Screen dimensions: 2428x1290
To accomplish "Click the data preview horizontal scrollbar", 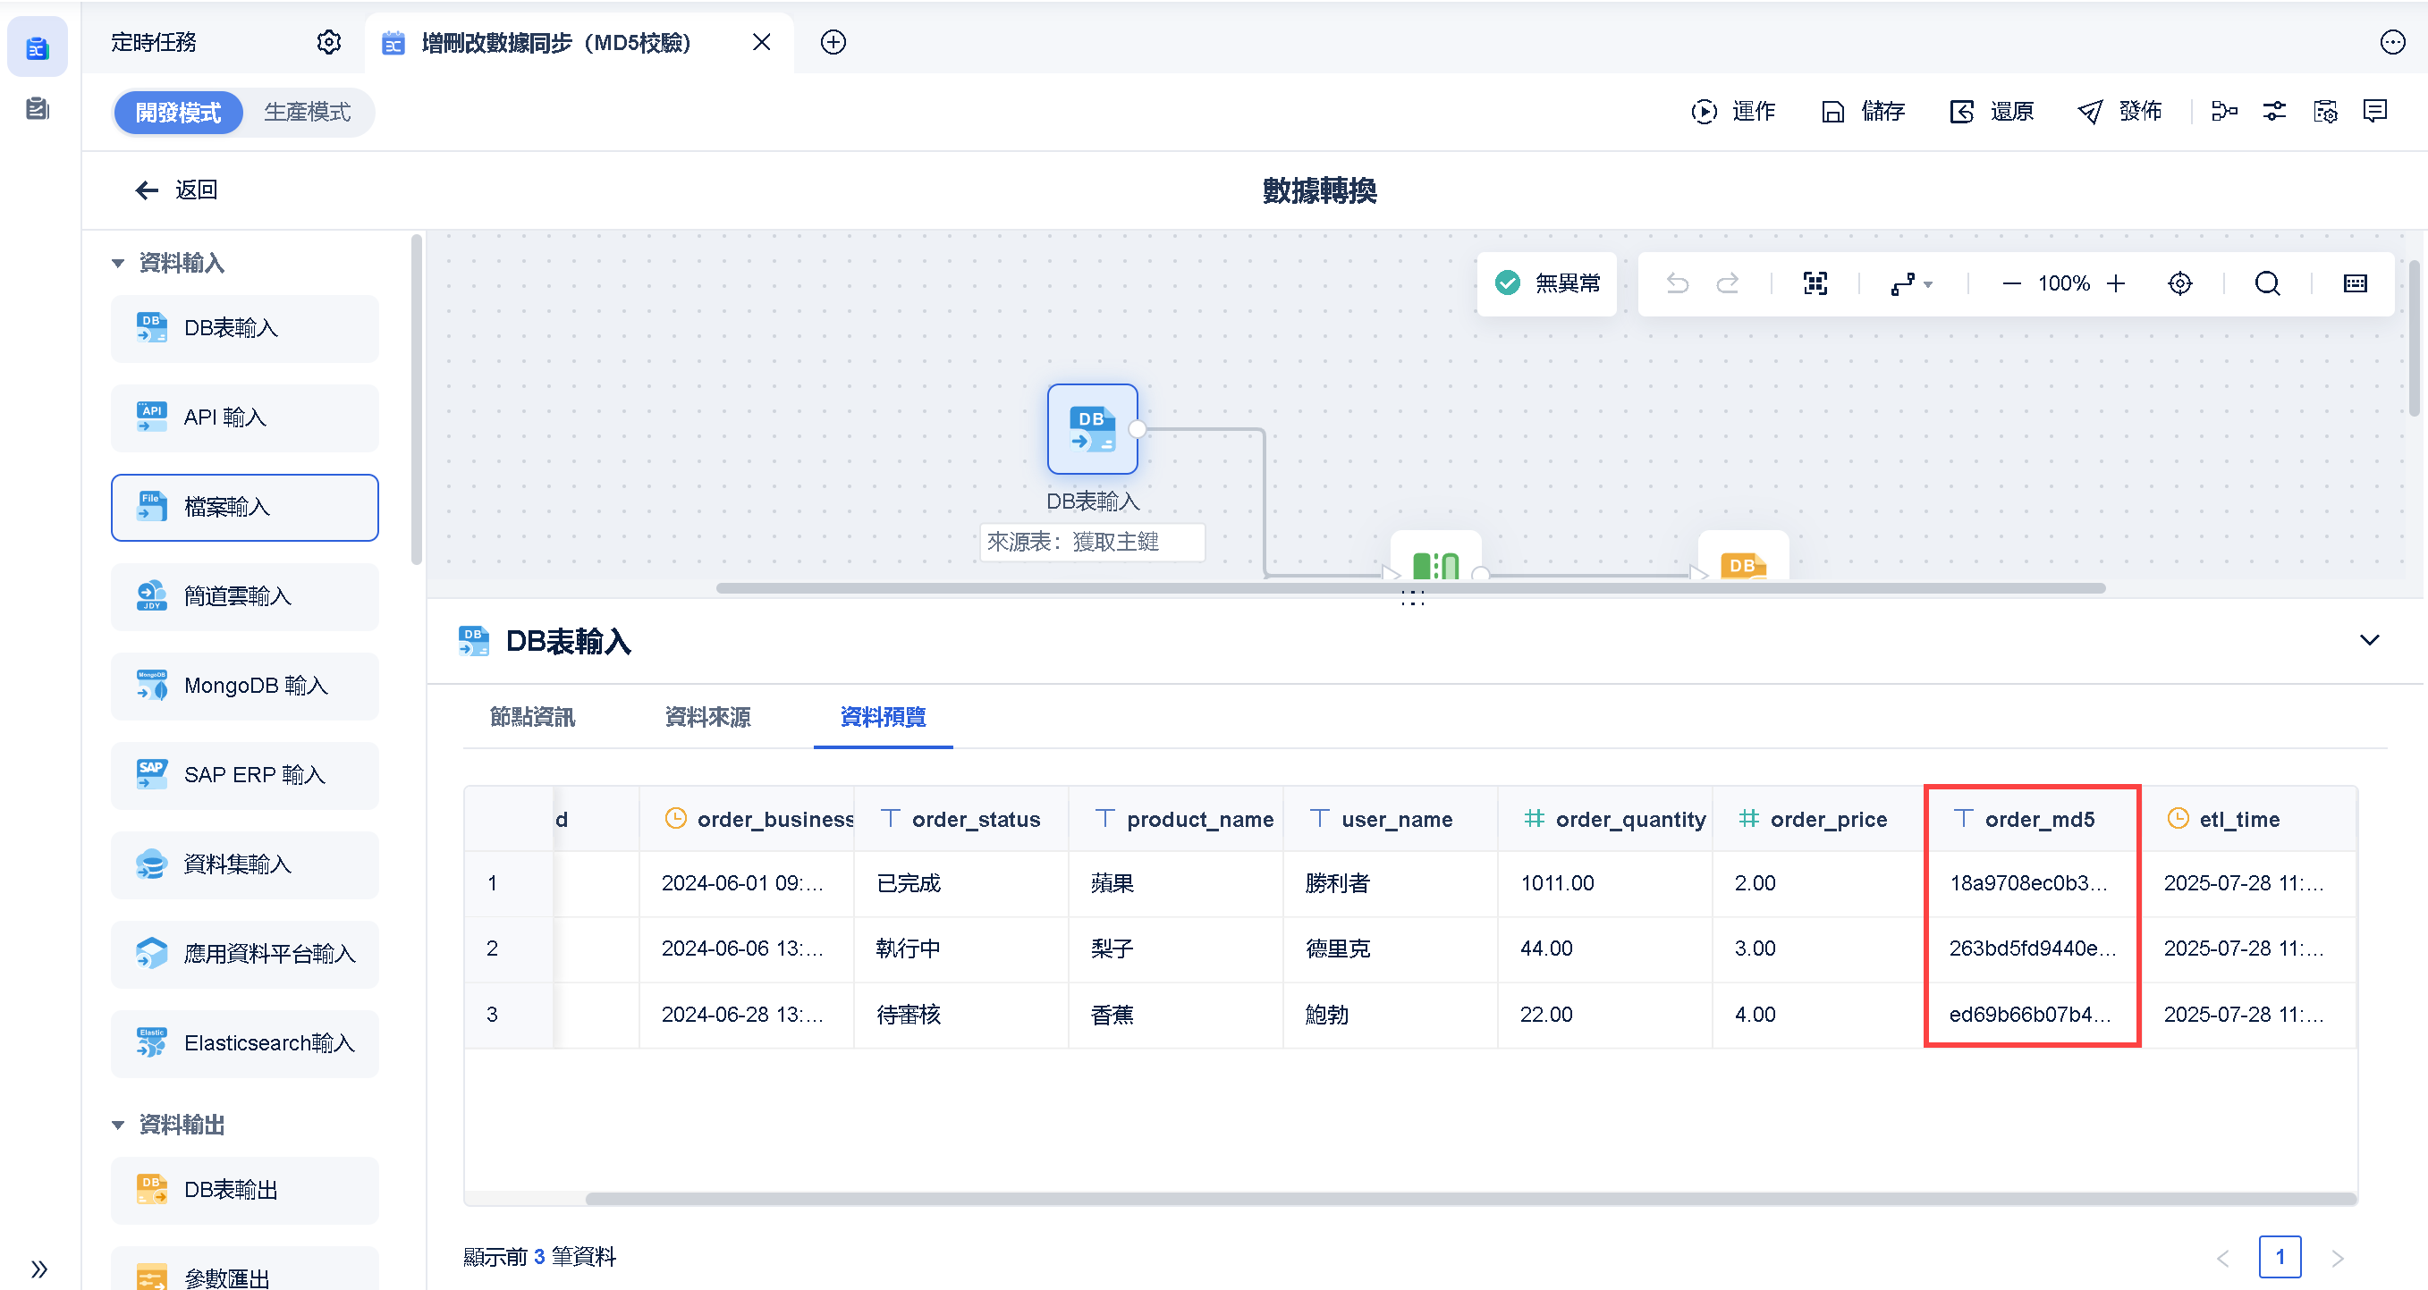I will tap(1470, 1199).
